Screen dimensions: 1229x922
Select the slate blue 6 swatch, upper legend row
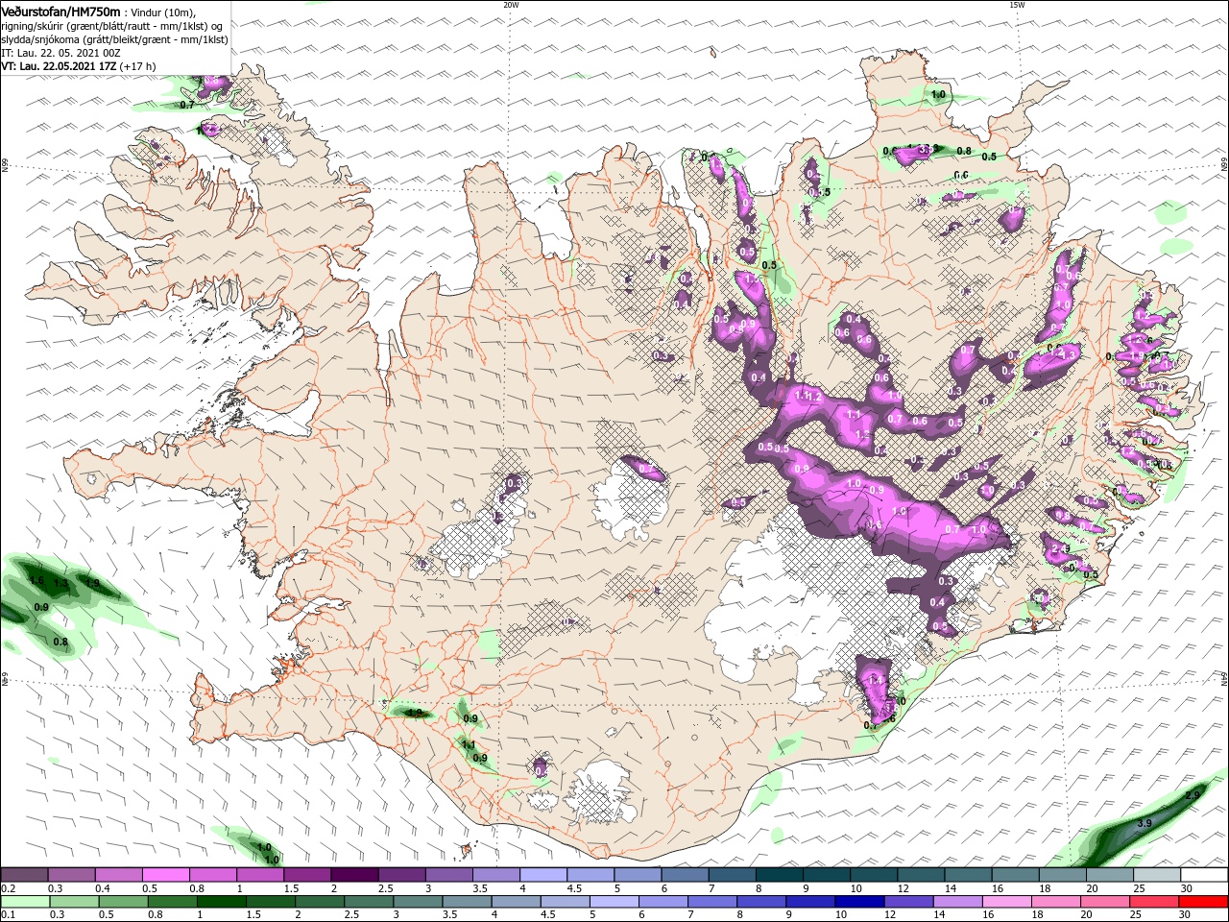pos(685,875)
